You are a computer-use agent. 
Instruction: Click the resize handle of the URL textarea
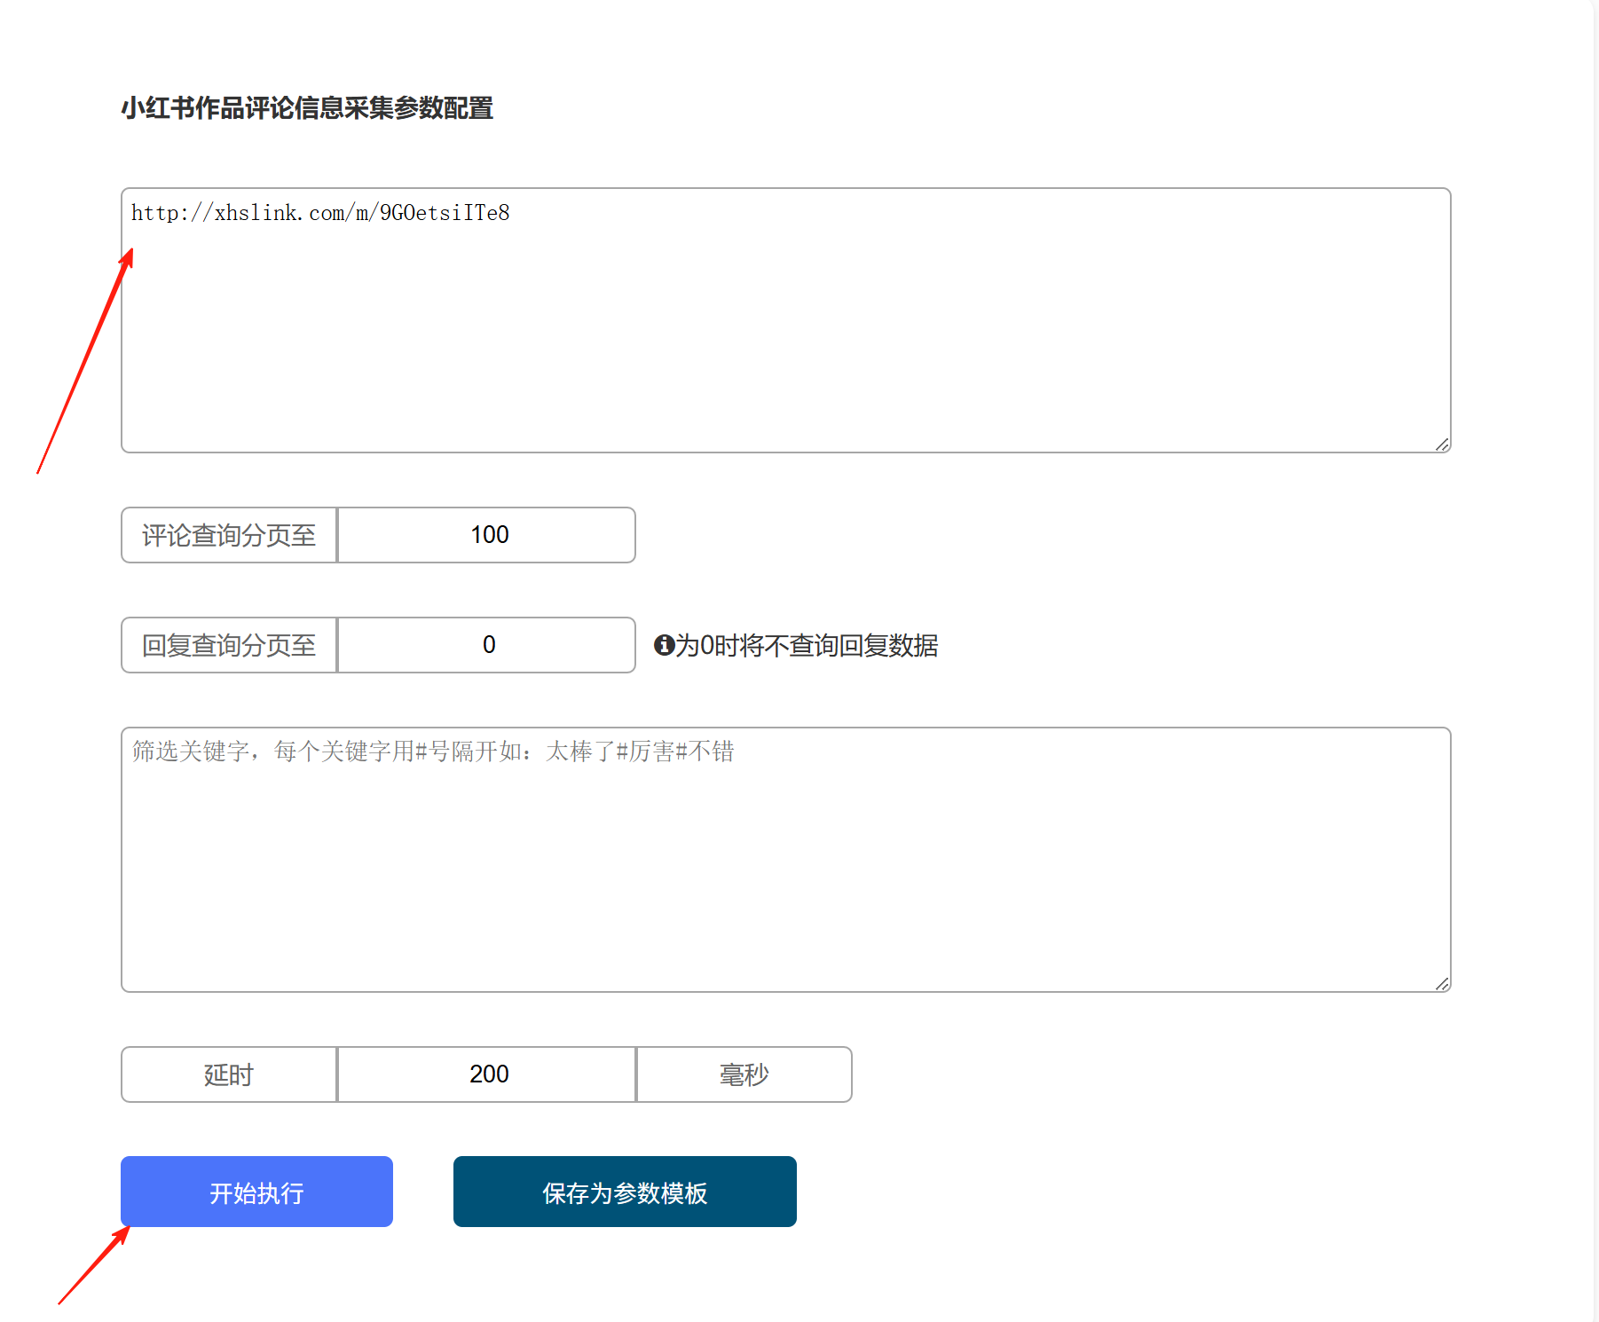click(x=1442, y=445)
